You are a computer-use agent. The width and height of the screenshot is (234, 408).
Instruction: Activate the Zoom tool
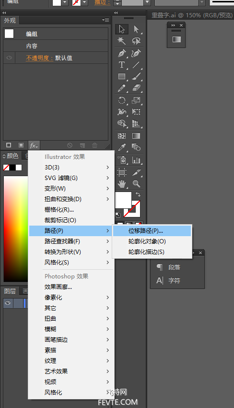pos(136,184)
